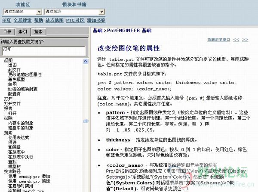Switch to the 目录 tab
Image resolution: width=258 pixels, height=192 pixels.
coord(7,31)
